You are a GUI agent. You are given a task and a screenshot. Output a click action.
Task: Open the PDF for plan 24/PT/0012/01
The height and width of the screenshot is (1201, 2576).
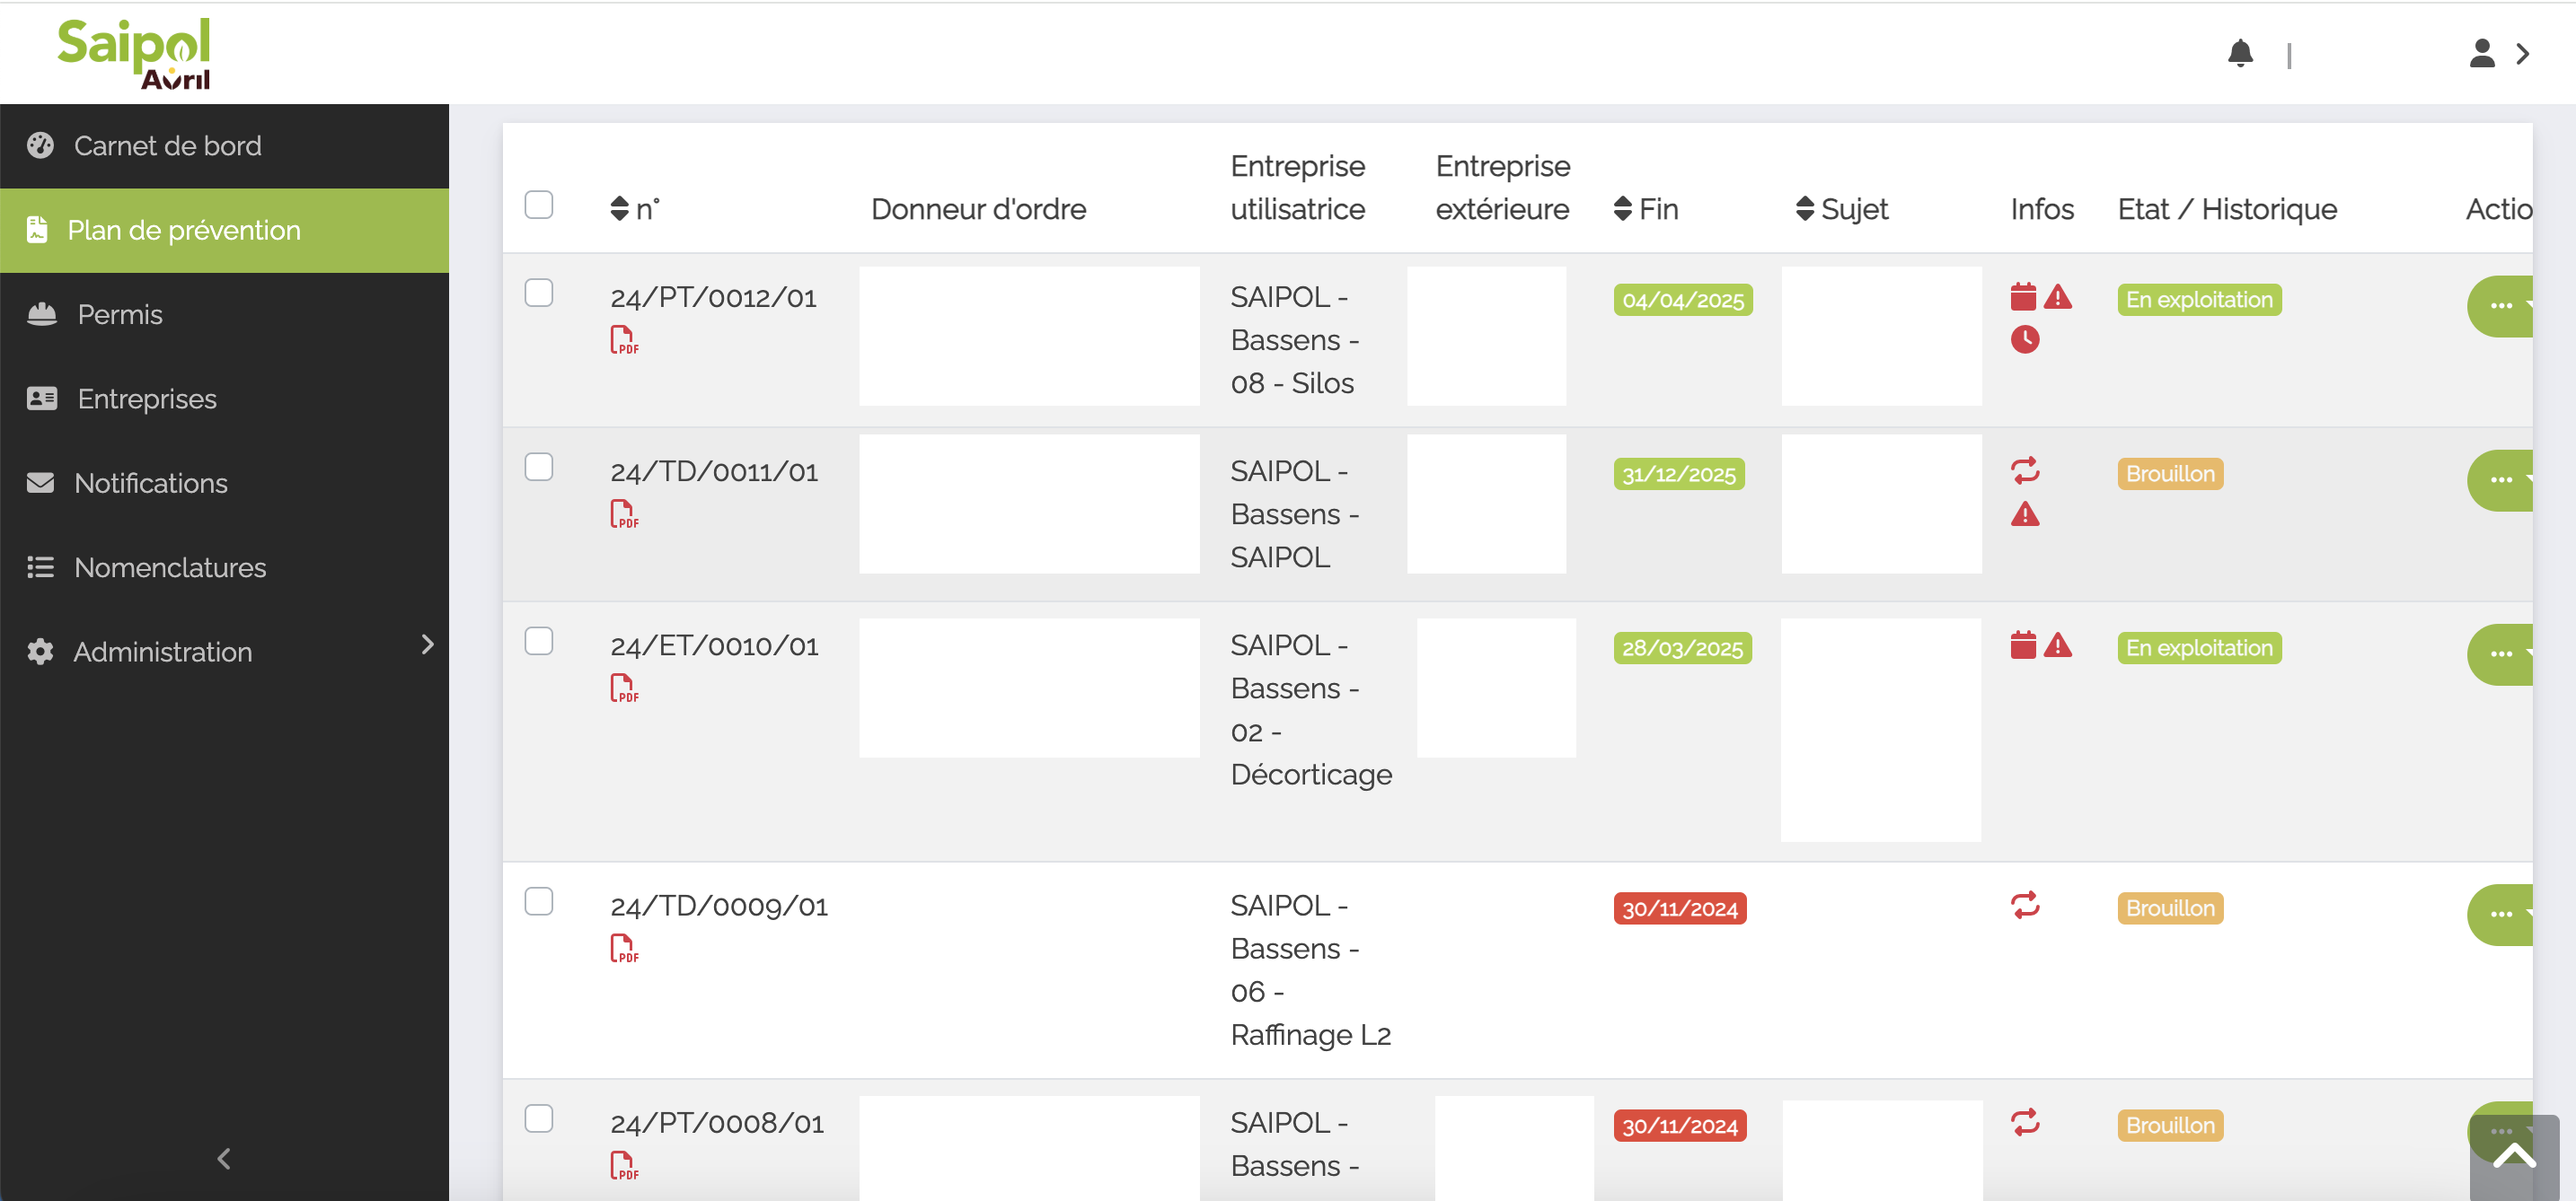point(623,339)
